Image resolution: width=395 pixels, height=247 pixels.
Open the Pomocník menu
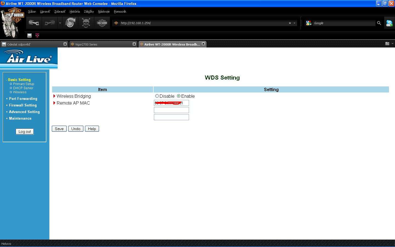tap(120, 12)
